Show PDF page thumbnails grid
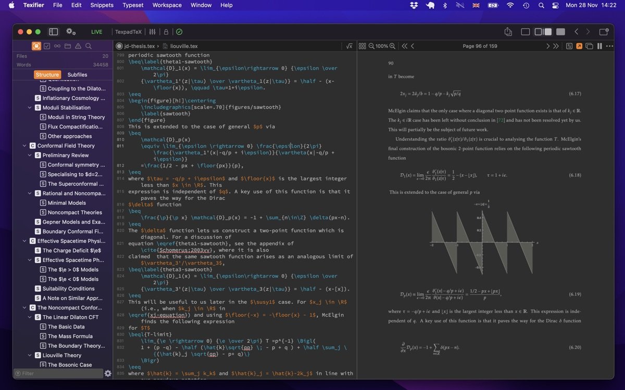625x390 pixels. (x=362, y=46)
